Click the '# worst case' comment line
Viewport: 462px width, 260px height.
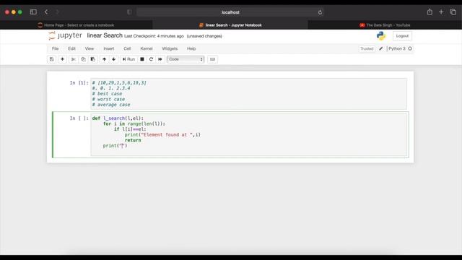108,100
